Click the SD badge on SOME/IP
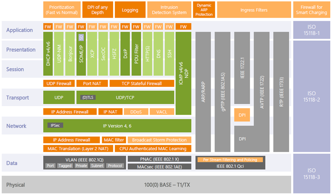 pos(81,37)
